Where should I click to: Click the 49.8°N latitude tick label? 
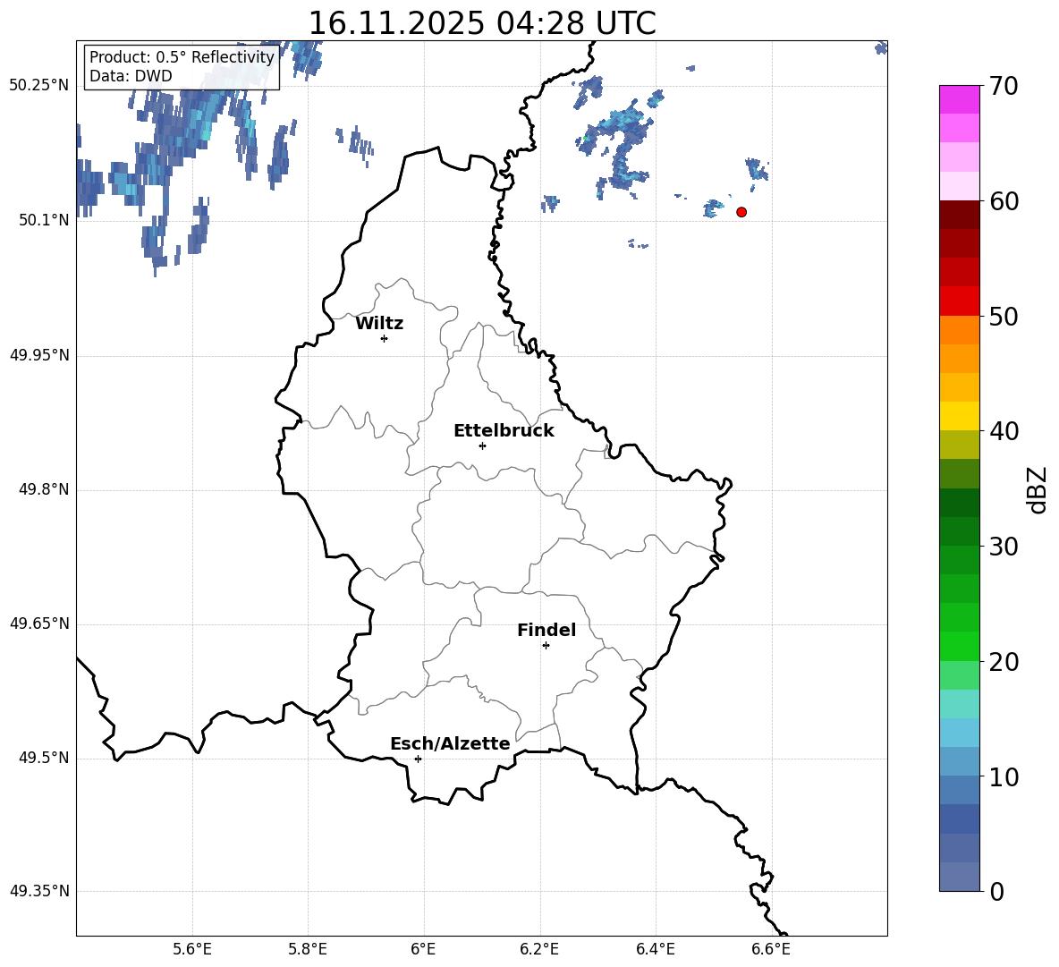click(x=39, y=489)
